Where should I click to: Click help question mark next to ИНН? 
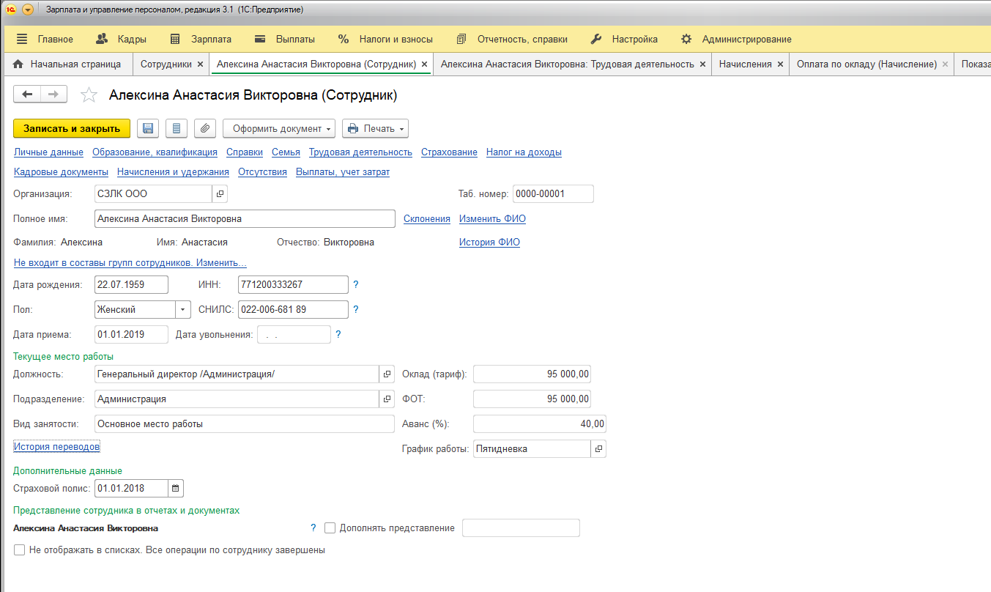click(x=356, y=285)
